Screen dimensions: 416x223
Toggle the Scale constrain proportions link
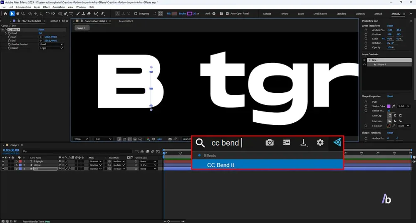coord(384,39)
